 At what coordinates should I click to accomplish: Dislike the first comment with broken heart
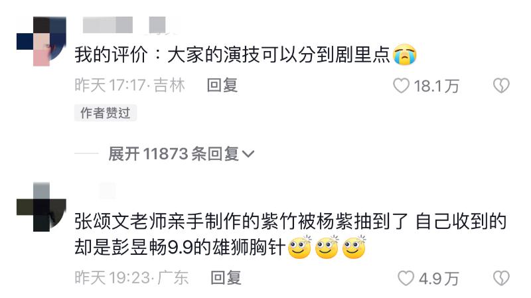click(501, 86)
